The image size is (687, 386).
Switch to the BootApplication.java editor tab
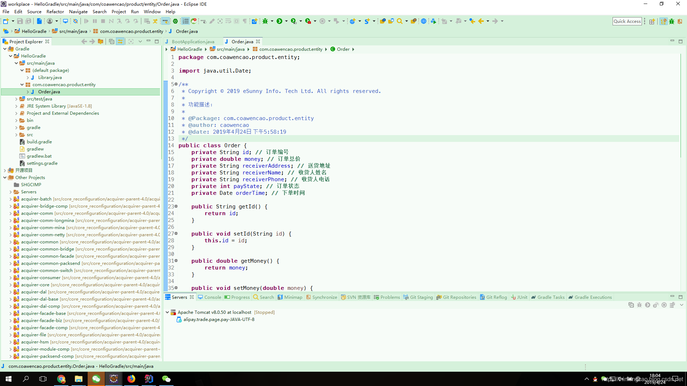193,41
